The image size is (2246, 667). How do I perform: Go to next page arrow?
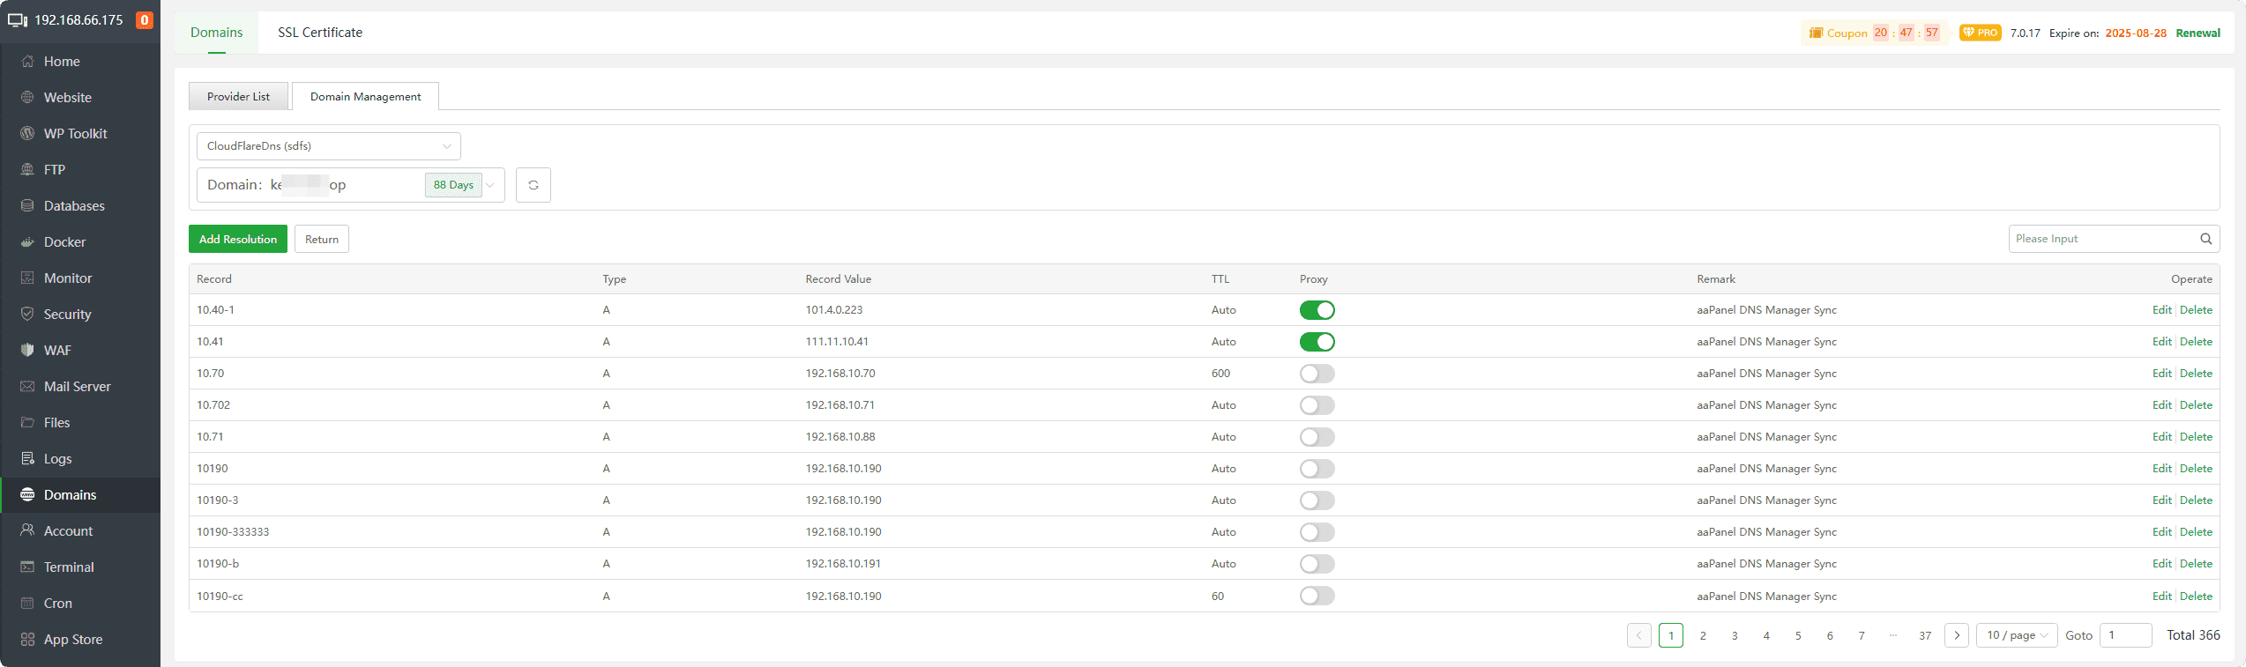click(1957, 635)
